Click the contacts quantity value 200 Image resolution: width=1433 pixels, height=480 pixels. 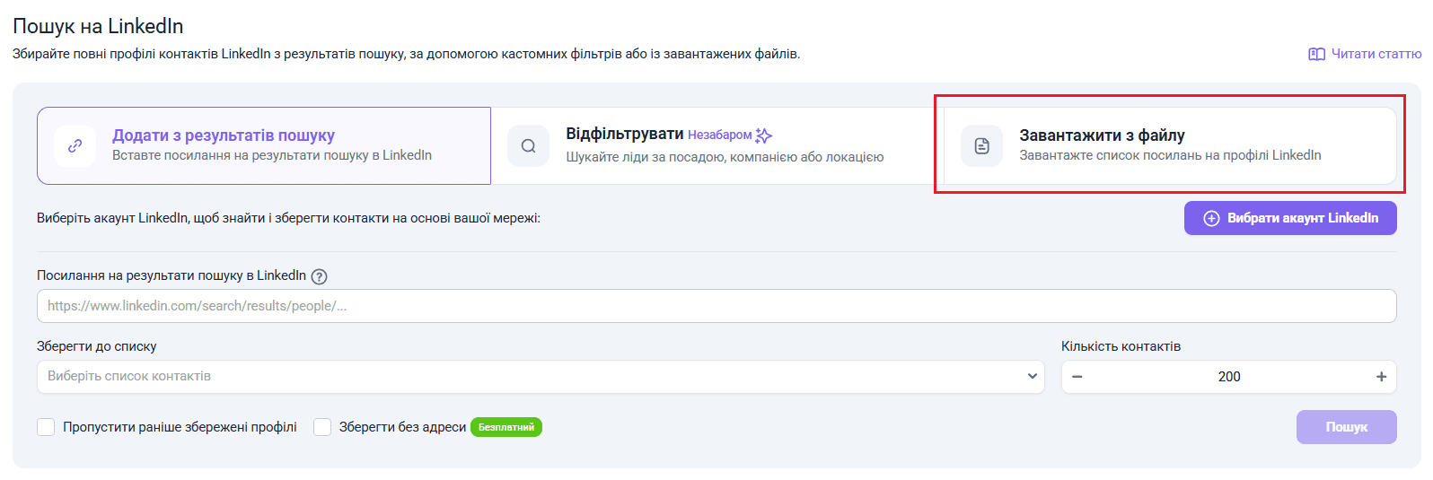[1229, 377]
